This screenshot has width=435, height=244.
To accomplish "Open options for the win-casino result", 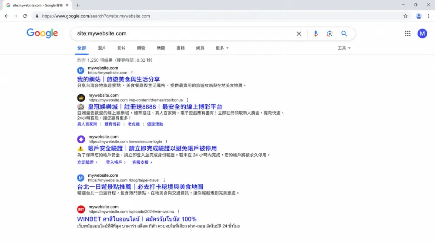I will point(179,211).
